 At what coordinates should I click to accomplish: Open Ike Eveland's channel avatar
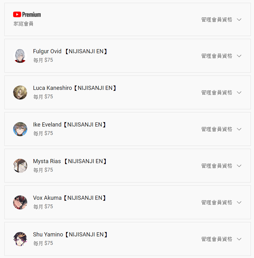coord(20,129)
